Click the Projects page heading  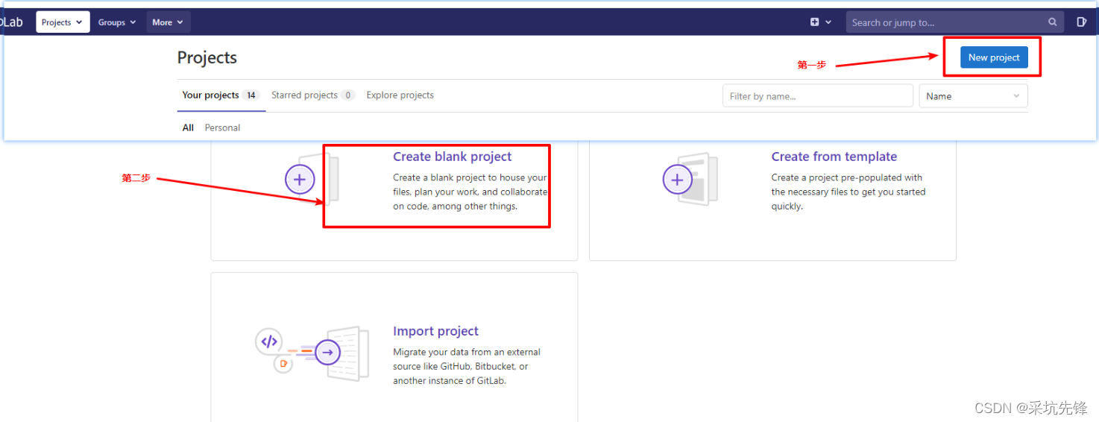point(207,57)
